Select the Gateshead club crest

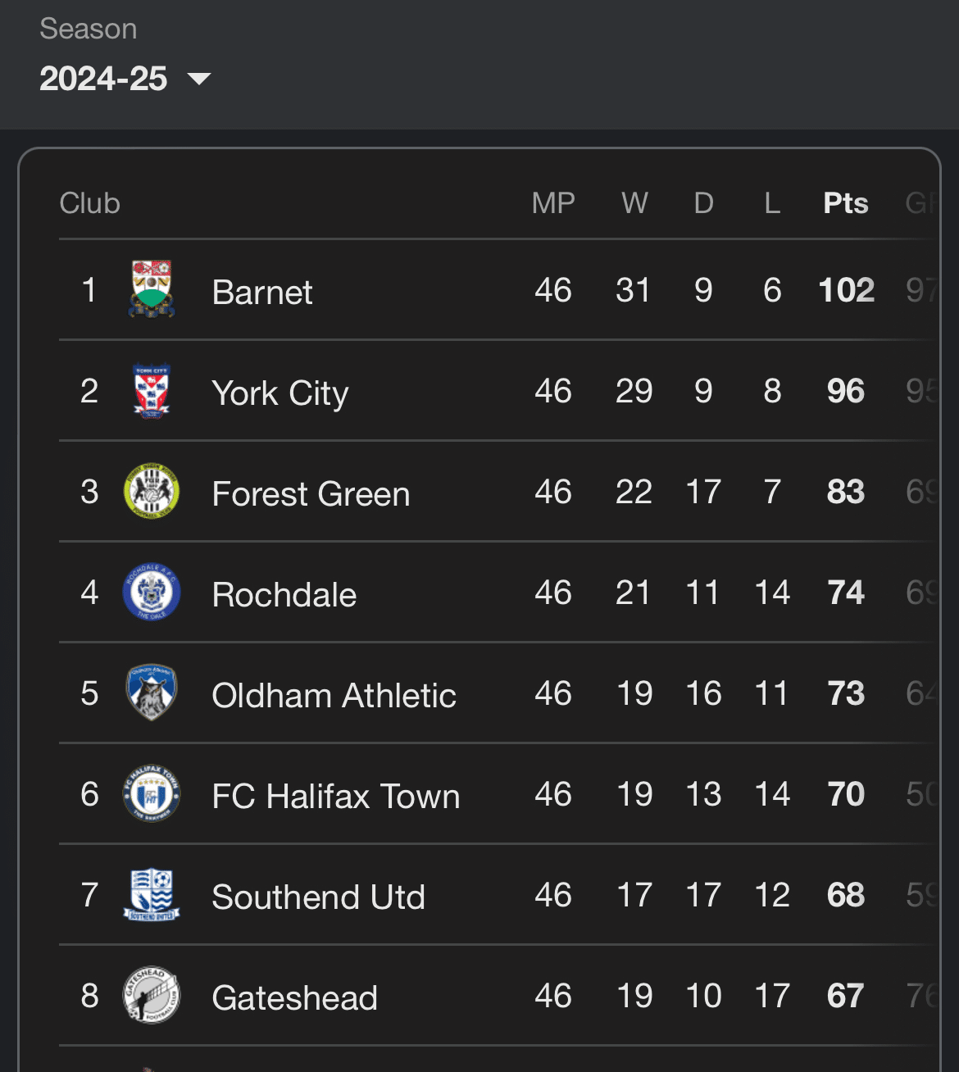(x=152, y=996)
